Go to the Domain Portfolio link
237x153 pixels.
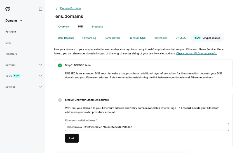(x=71, y=8)
